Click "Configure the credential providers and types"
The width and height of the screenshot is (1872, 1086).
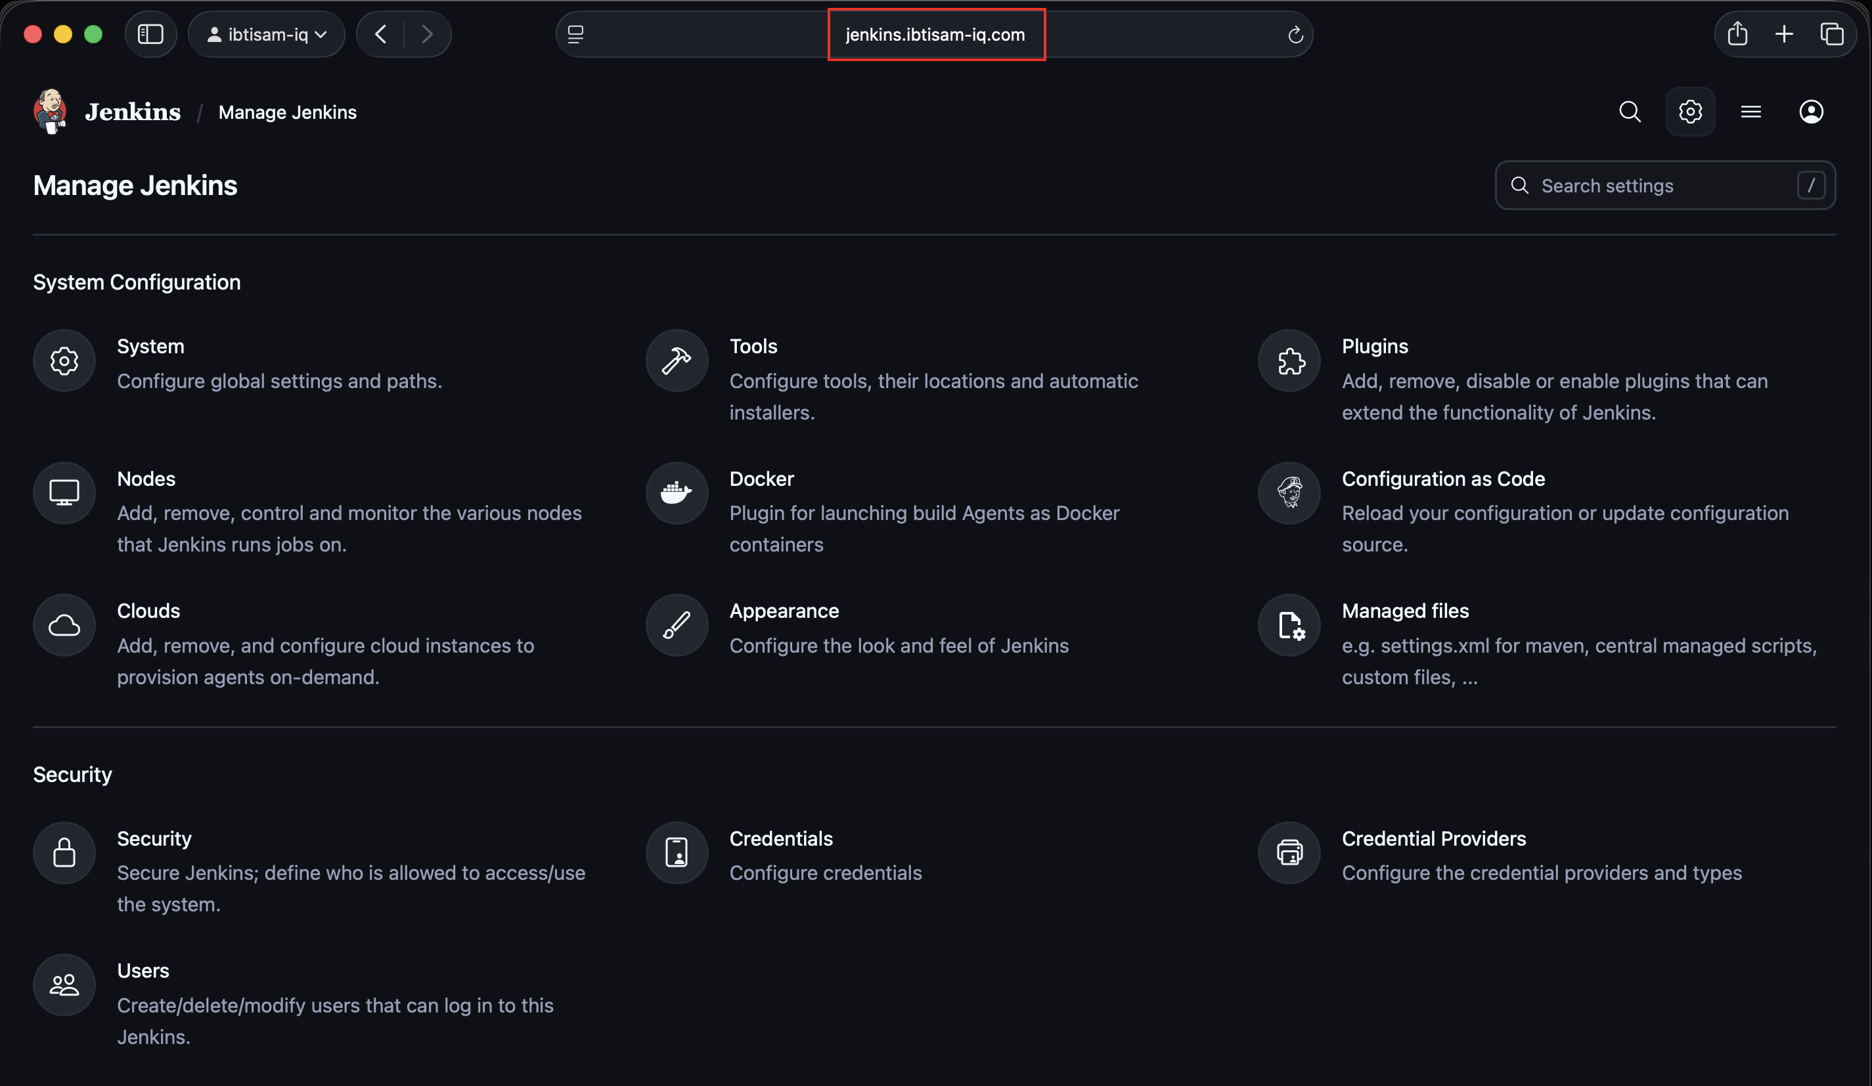point(1542,873)
